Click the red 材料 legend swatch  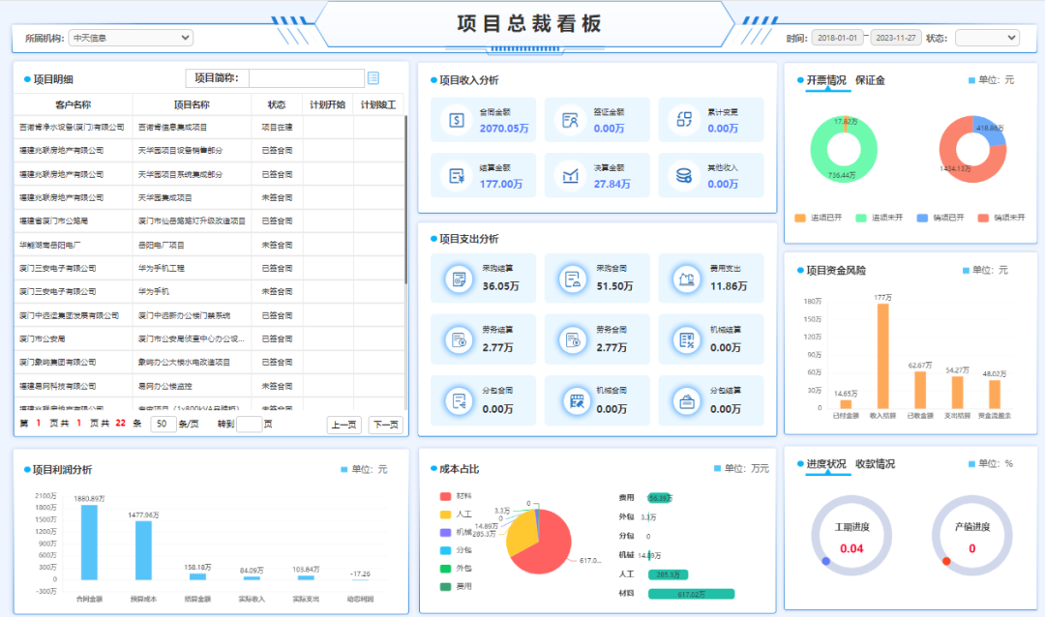click(x=446, y=496)
